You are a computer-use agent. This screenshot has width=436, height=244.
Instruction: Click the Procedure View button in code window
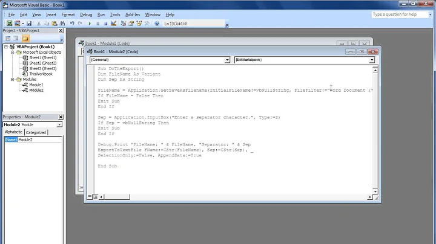point(90,196)
